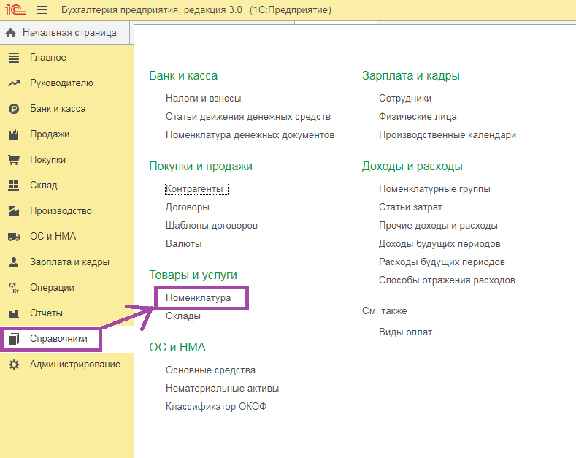576x458 pixels.
Task: Click the home icon on Начальная страница
Action: (x=11, y=33)
